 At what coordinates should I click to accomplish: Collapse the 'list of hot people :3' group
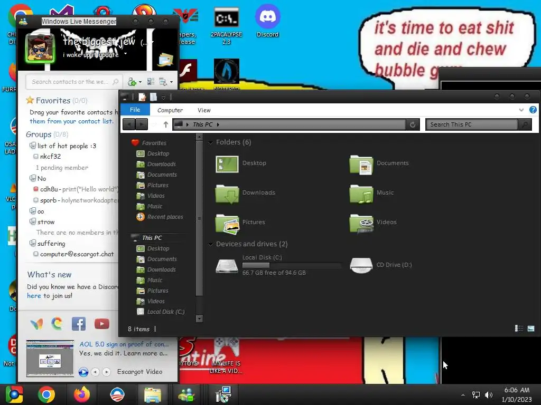pos(32,146)
